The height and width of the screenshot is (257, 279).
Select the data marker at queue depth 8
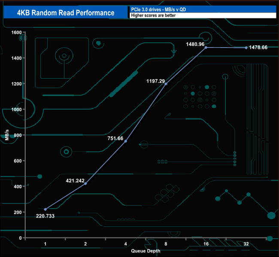coord(166,84)
